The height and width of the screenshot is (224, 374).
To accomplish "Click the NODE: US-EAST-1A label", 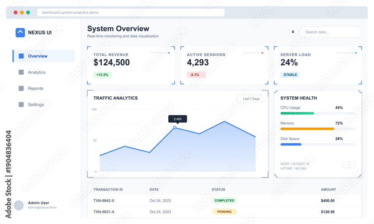I will tap(295, 164).
